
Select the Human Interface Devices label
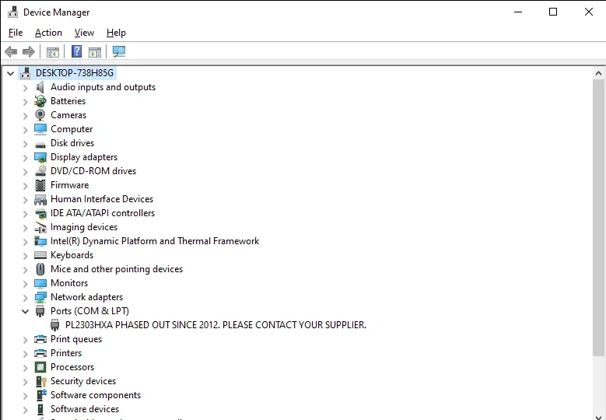click(x=102, y=199)
